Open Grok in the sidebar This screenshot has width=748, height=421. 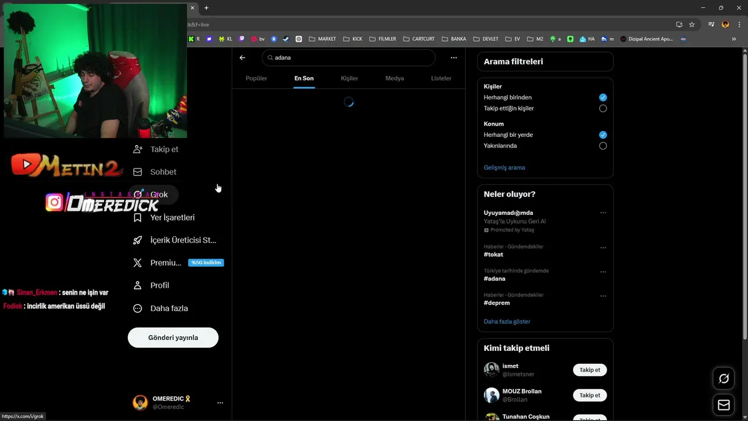[x=153, y=195]
